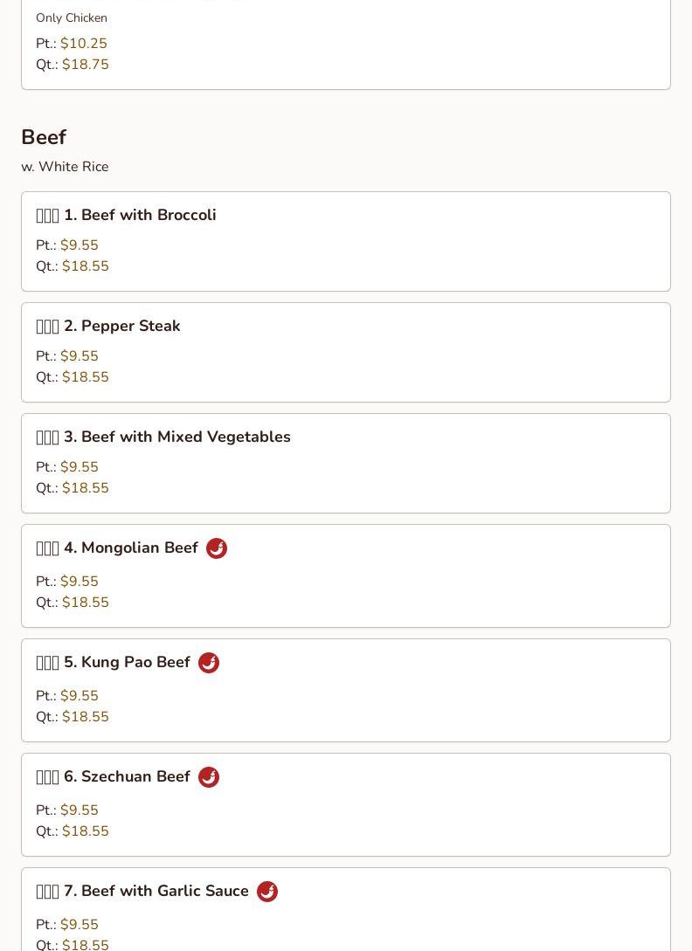This screenshot has width=692, height=951.
Task: Open Beef with Garlic Sauce item
Action: tap(156, 891)
